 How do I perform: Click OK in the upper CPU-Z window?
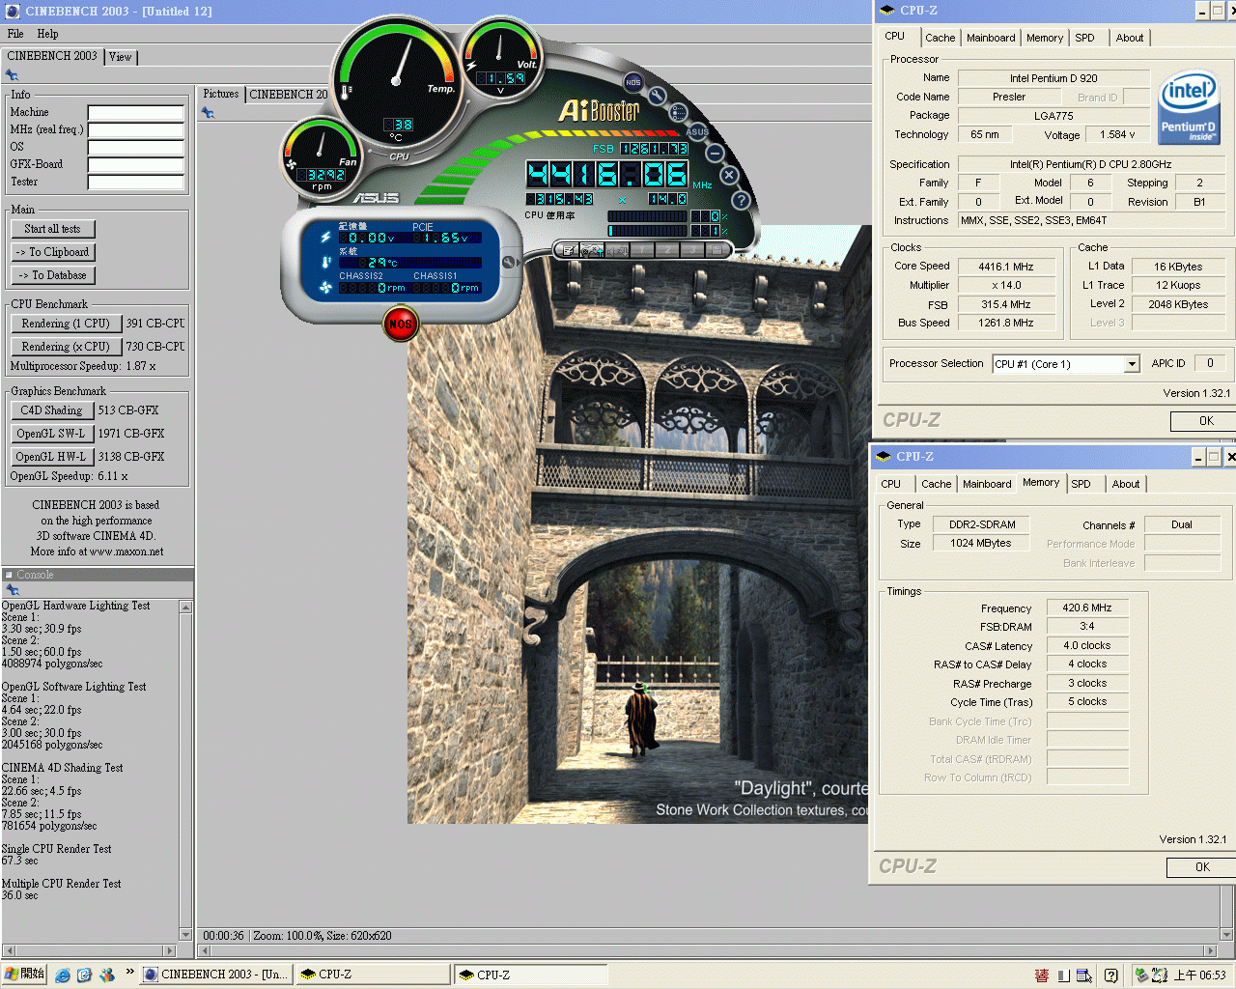(1203, 421)
